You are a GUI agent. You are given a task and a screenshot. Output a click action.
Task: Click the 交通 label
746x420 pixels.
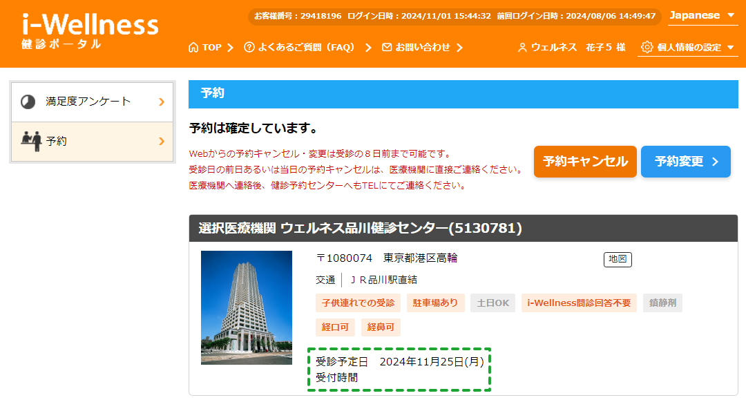coord(325,280)
